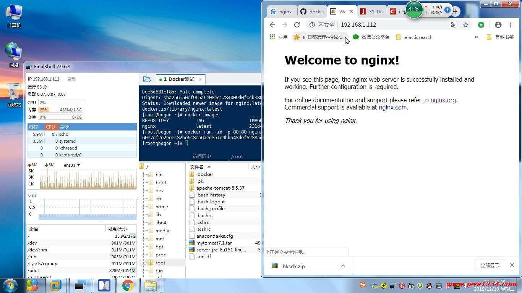
Task: Select the lib64 folder in the tree
Action: coord(161,223)
